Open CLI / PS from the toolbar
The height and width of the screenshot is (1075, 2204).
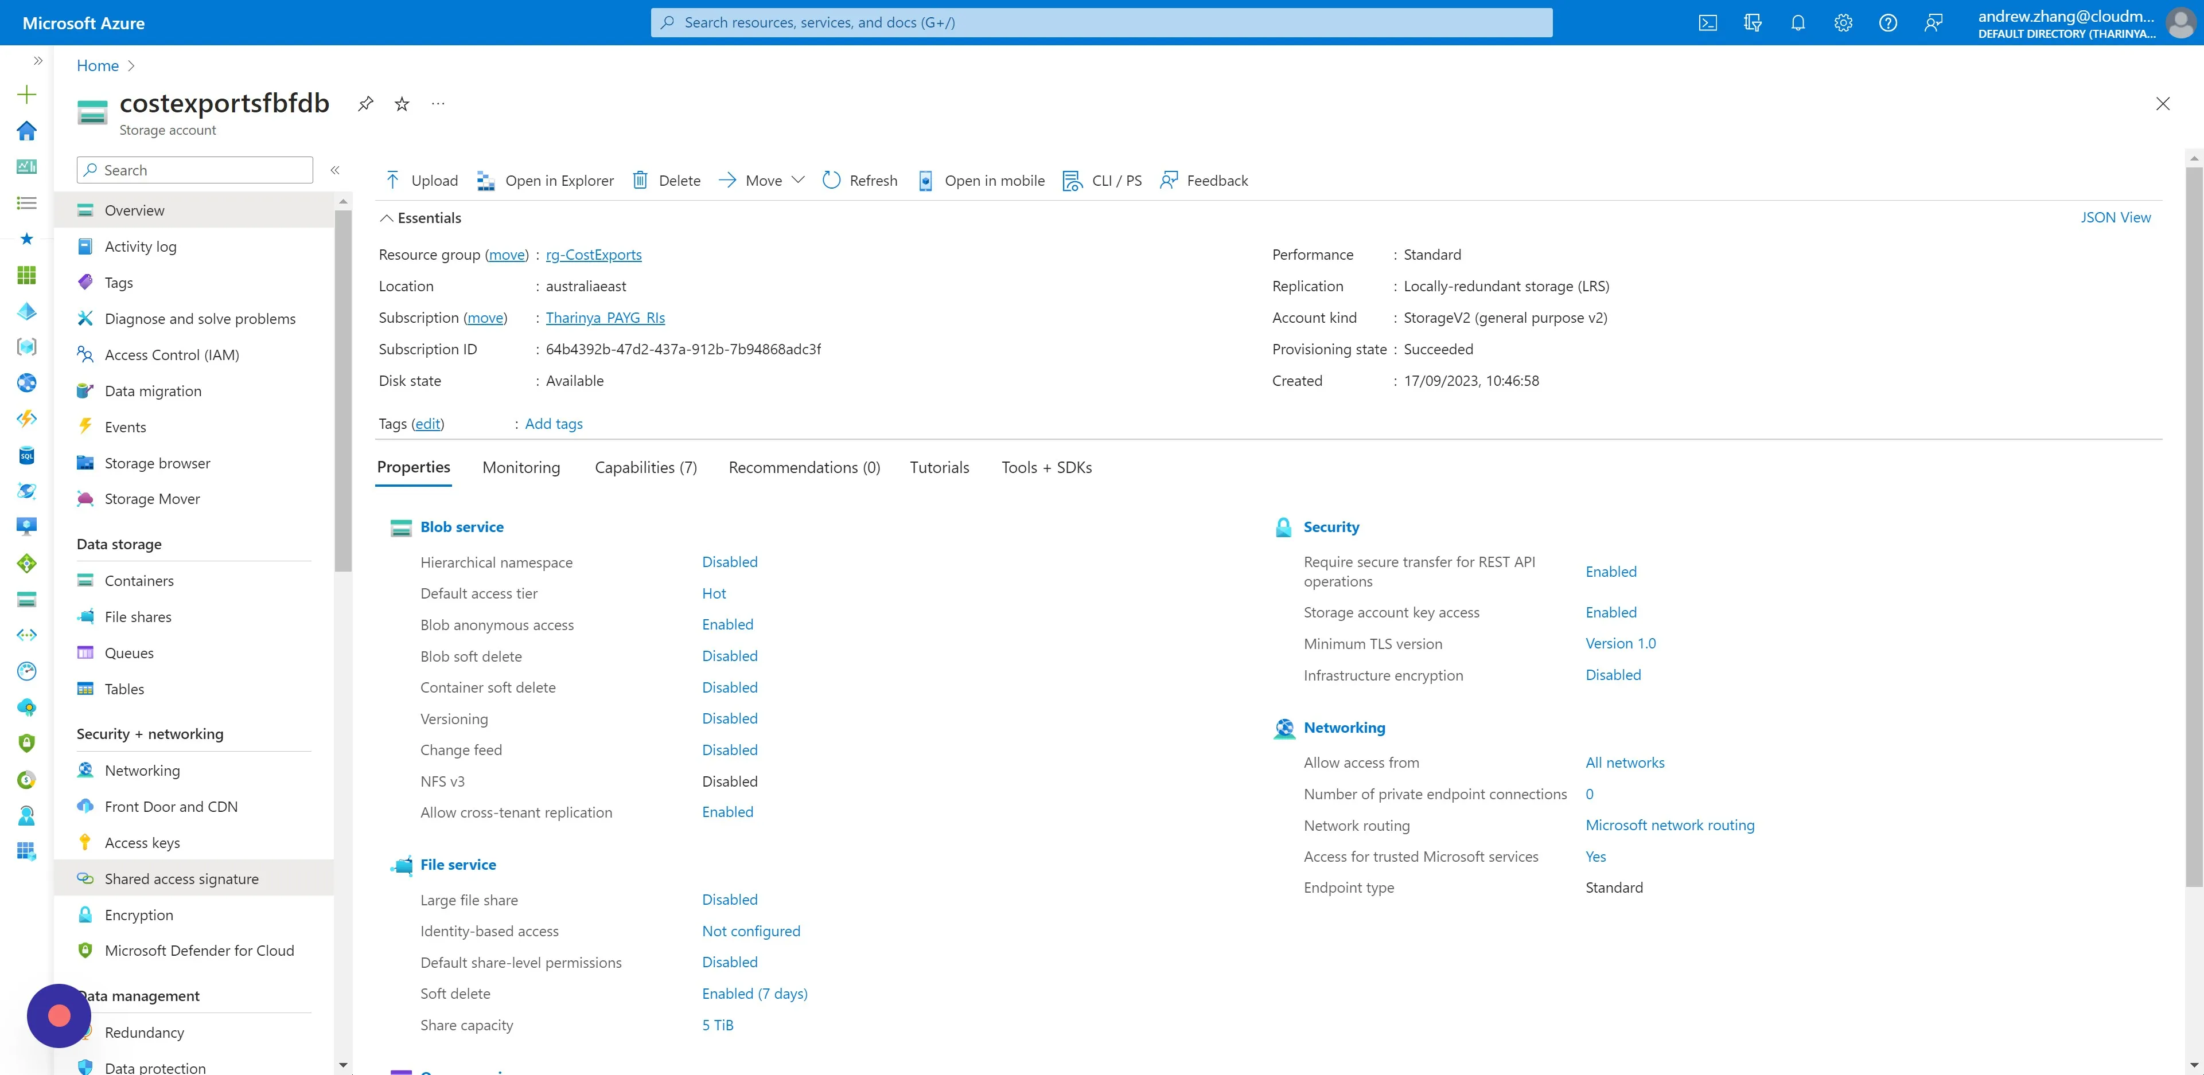click(1102, 181)
